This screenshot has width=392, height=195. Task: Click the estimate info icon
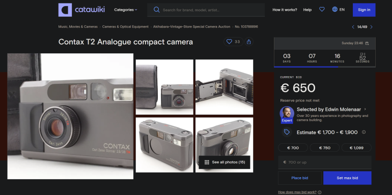click(x=364, y=132)
